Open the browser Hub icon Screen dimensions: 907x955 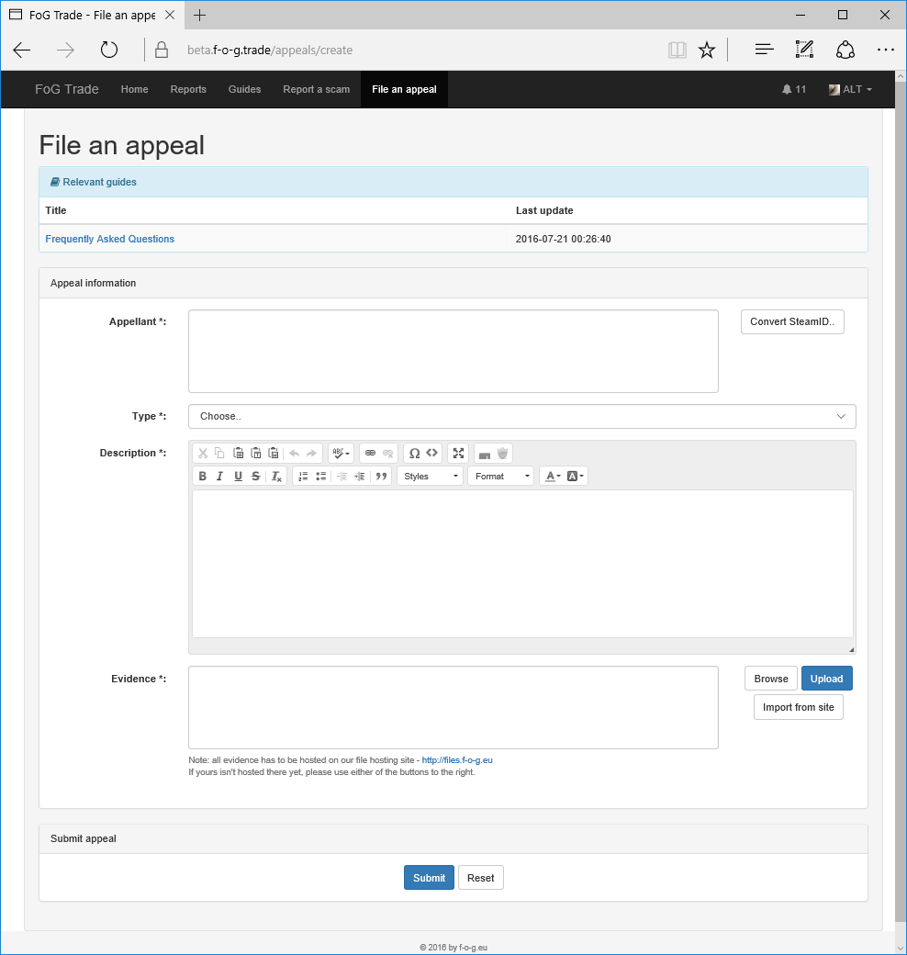764,50
